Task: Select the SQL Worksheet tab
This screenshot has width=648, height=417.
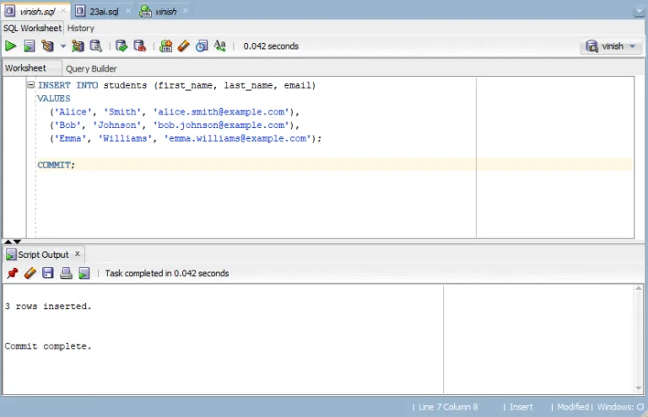Action: coord(32,28)
